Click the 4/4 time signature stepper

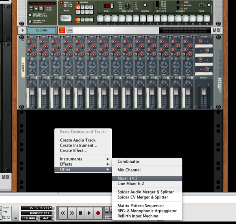53,218
